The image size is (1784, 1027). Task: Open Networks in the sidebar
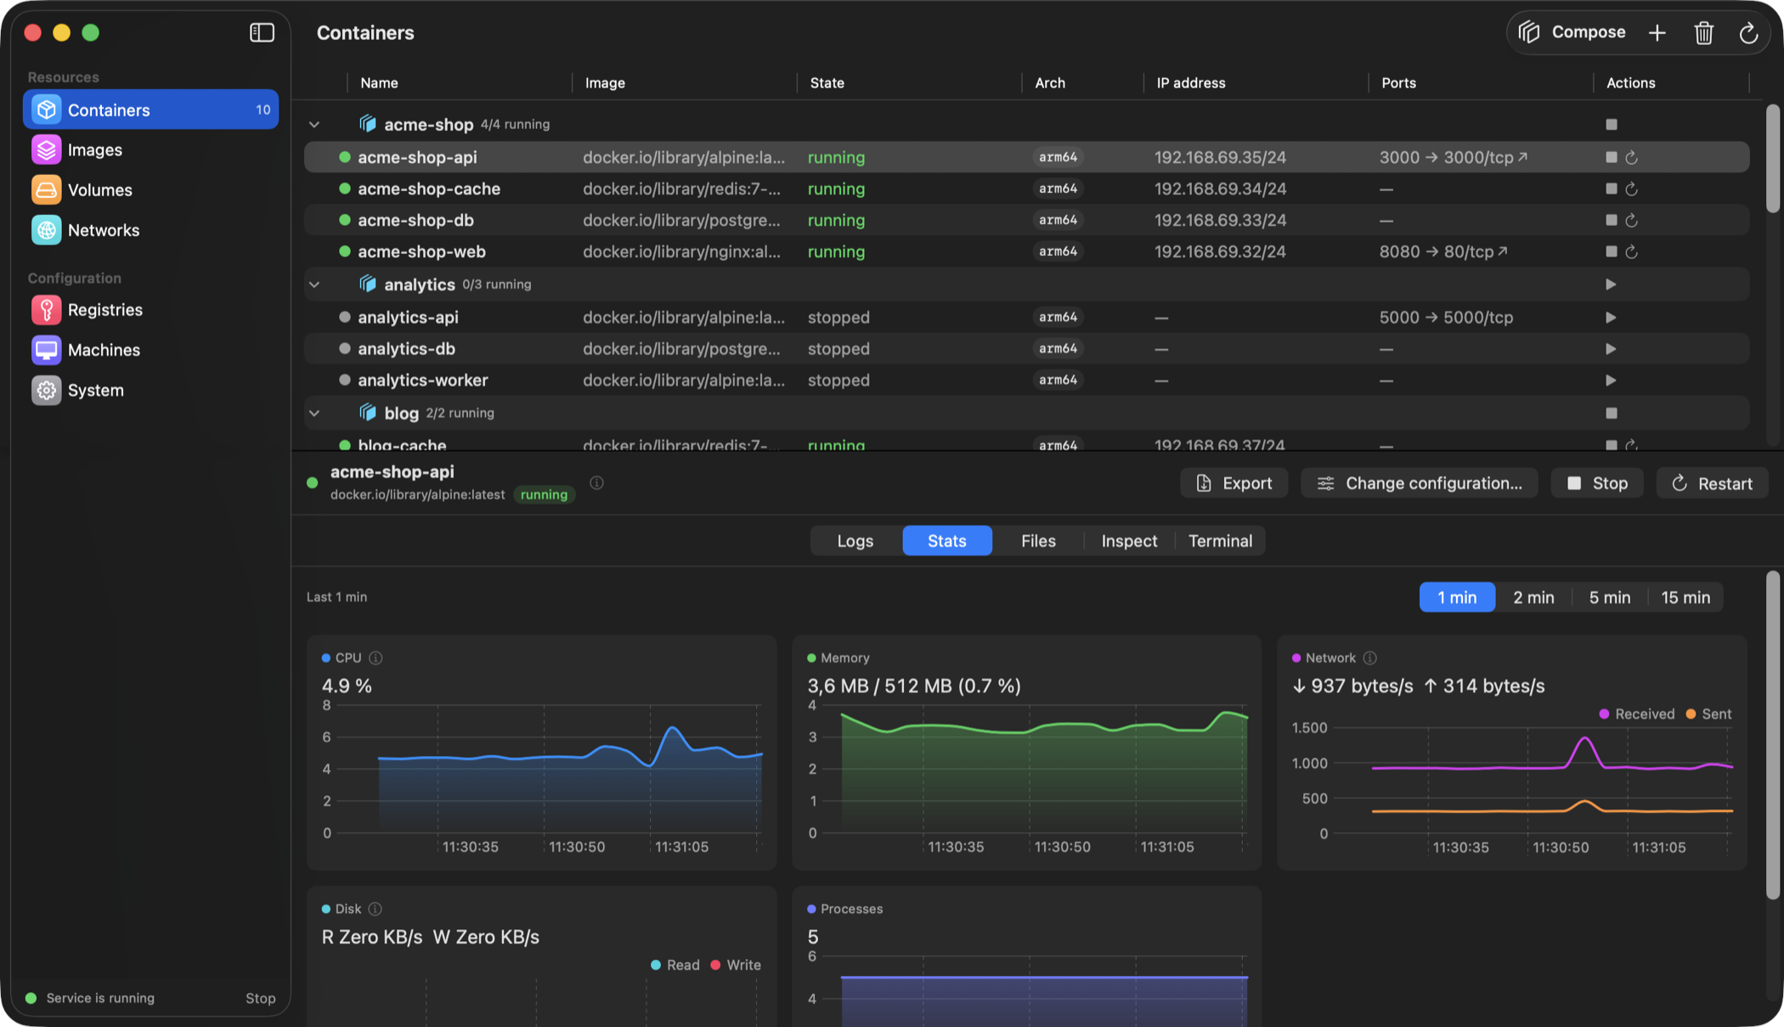point(150,230)
